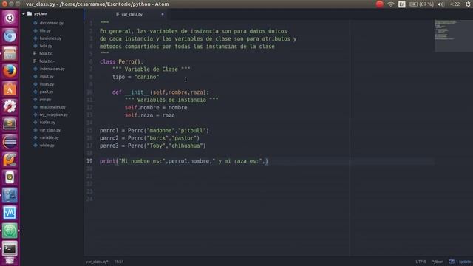Image resolution: width=473 pixels, height=266 pixels.
Task: Open diccionario.py in the tree view
Action: click(51, 23)
